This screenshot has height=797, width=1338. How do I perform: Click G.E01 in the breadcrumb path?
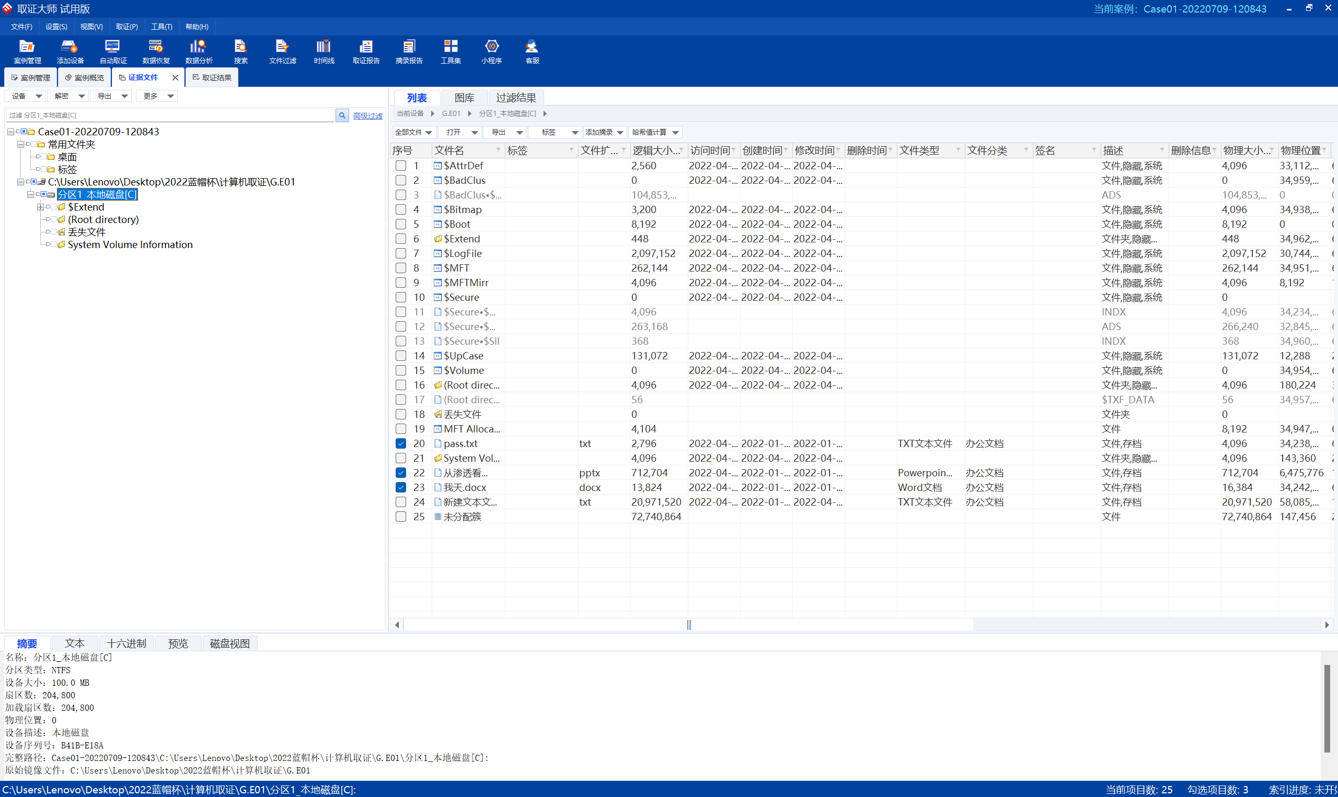[x=451, y=113]
